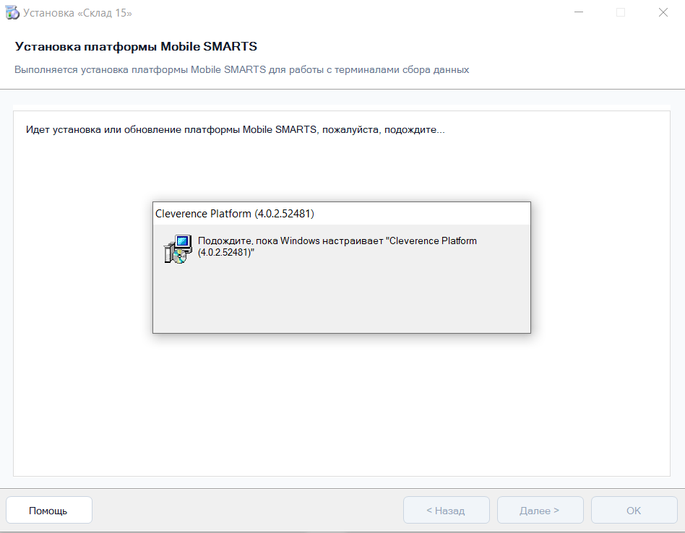Screen dimensions: 685x533
Task: Proceed with the Далее button
Action: 540,510
